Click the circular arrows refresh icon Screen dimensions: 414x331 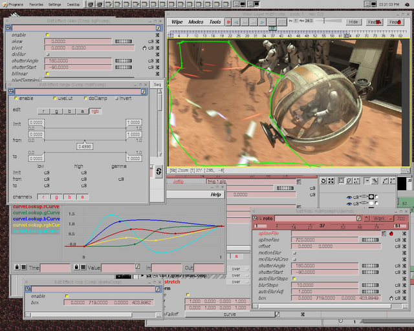pos(159,171)
